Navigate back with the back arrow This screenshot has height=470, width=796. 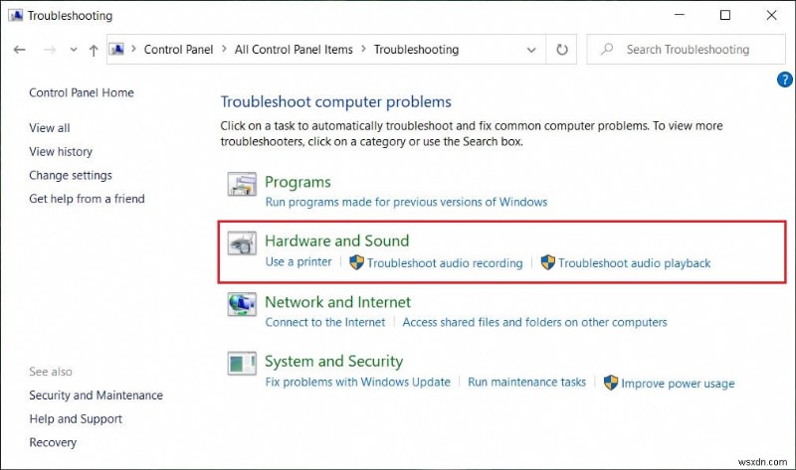pos(21,49)
